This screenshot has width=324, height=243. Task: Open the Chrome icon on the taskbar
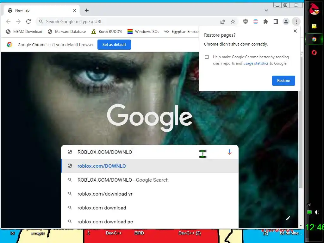pyautogui.click(x=314, y=39)
